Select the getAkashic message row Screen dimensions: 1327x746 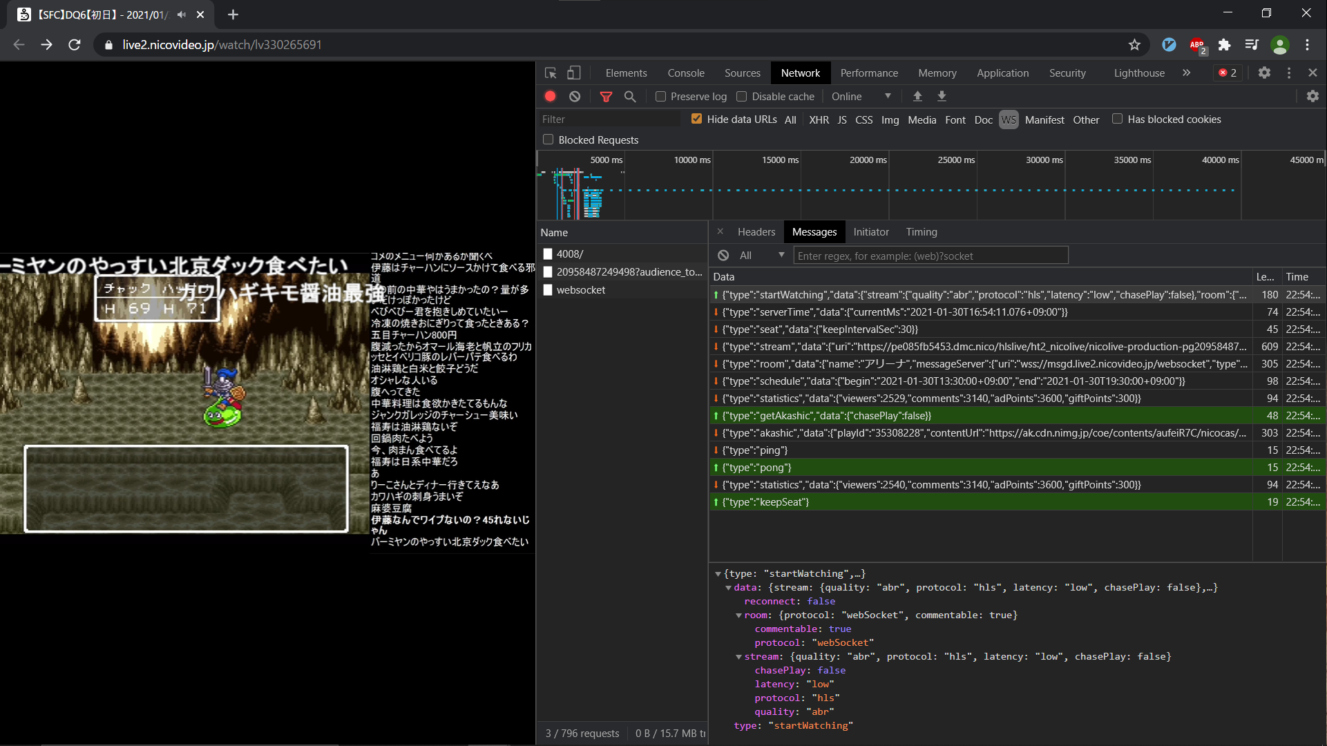click(x=1017, y=416)
